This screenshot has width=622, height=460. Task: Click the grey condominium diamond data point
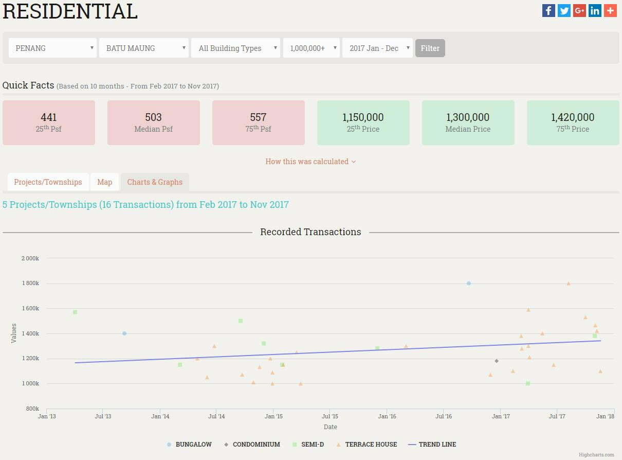(x=497, y=361)
